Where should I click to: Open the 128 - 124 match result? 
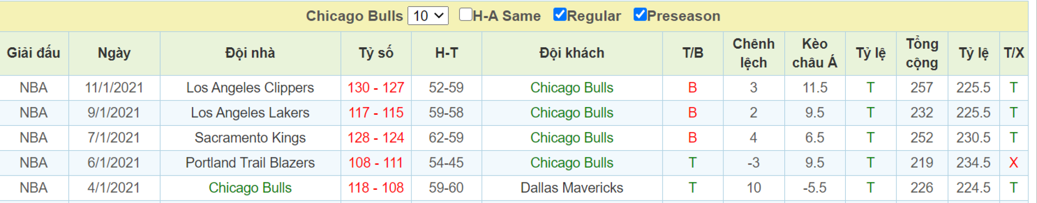click(x=376, y=138)
